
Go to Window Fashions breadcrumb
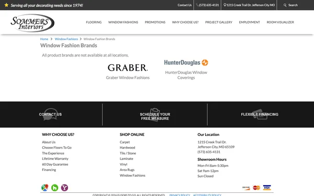coord(66,39)
